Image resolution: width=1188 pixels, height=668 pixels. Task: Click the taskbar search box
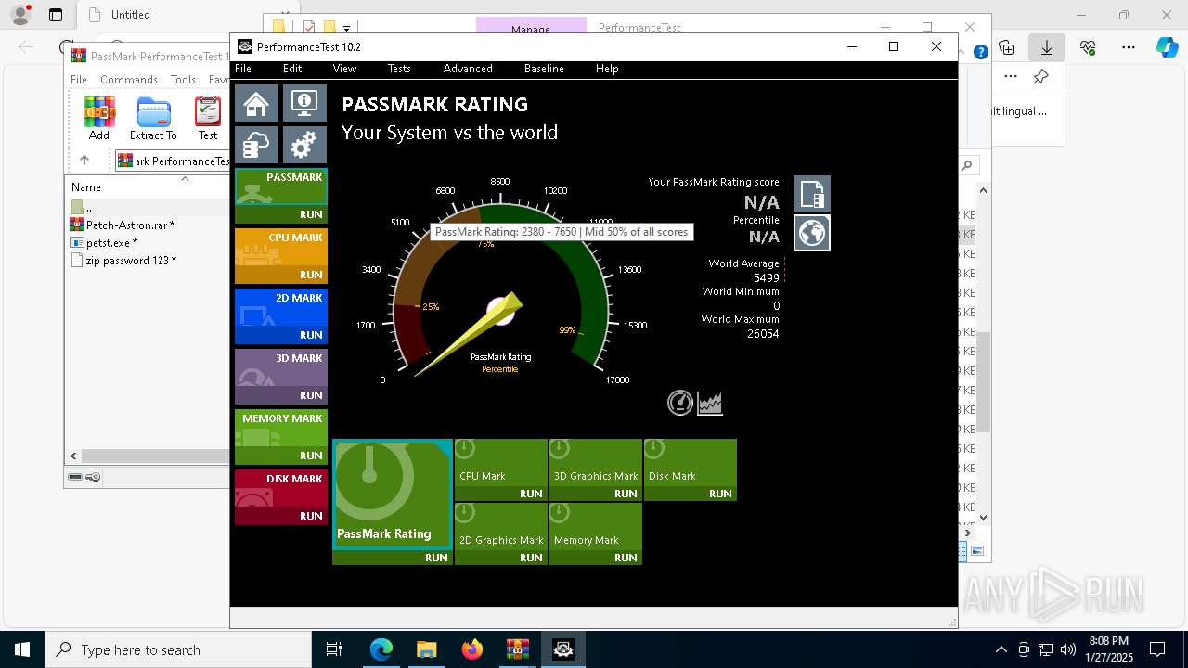coord(178,649)
